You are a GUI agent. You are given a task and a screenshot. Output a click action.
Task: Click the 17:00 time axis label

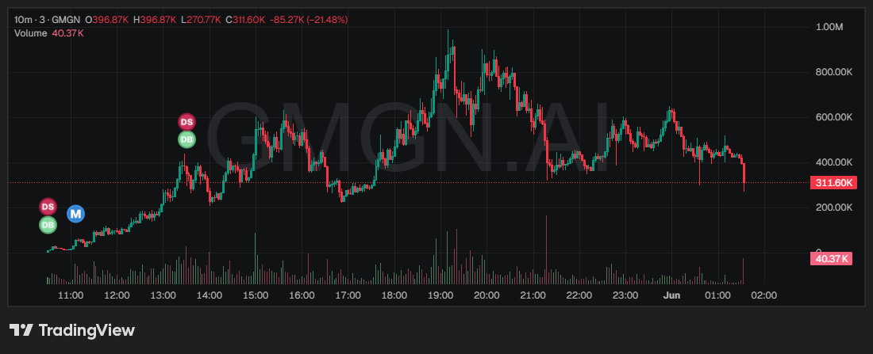click(348, 295)
